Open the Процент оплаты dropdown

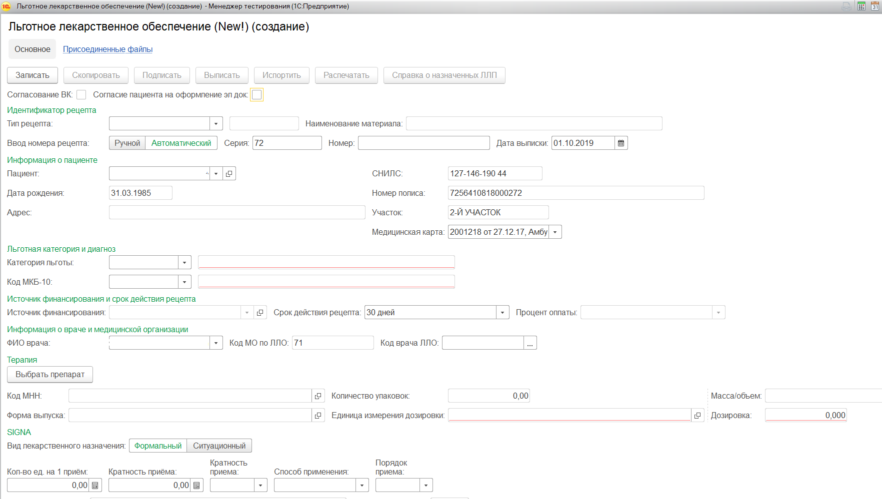[718, 312]
